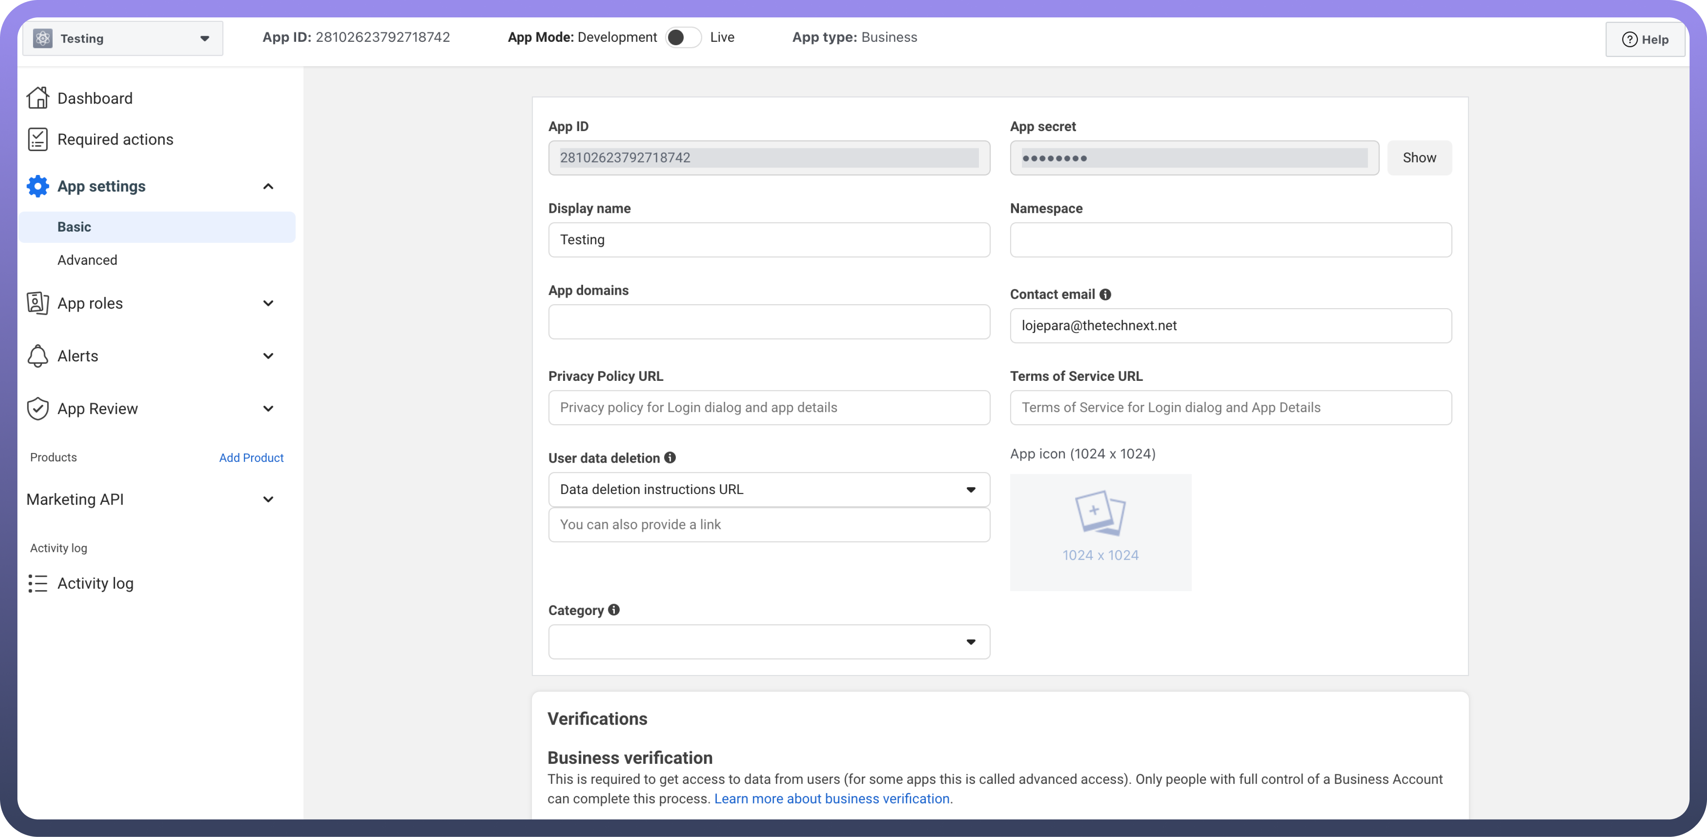The width and height of the screenshot is (1707, 837).
Task: Click the Contact email info icon
Action: [x=1105, y=295]
